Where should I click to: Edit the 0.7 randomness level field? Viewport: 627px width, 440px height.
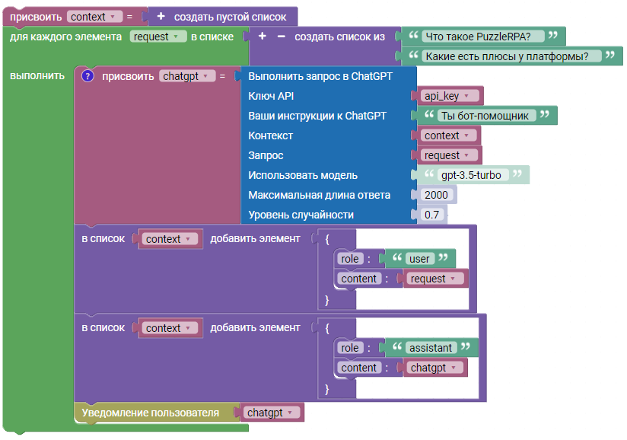[x=432, y=215]
